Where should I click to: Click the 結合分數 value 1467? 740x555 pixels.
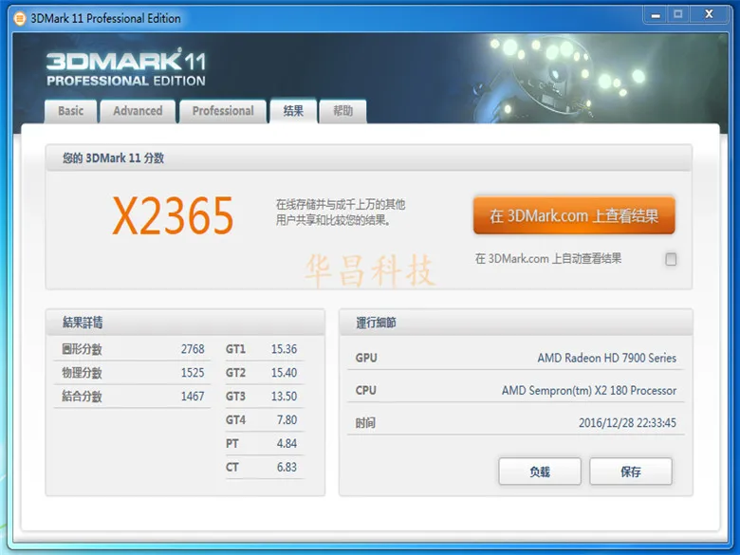(193, 397)
